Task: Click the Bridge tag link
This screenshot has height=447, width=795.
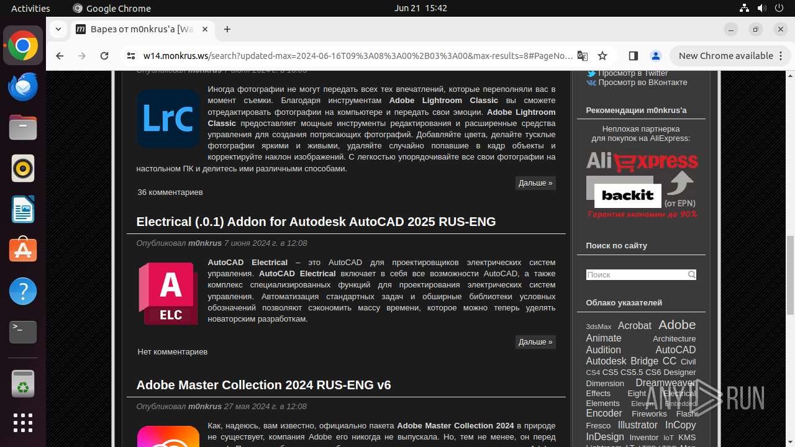Action: pos(644,361)
